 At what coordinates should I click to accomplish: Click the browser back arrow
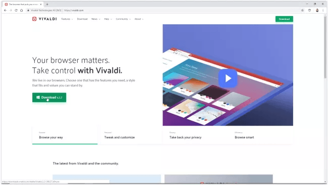pos(5,10)
